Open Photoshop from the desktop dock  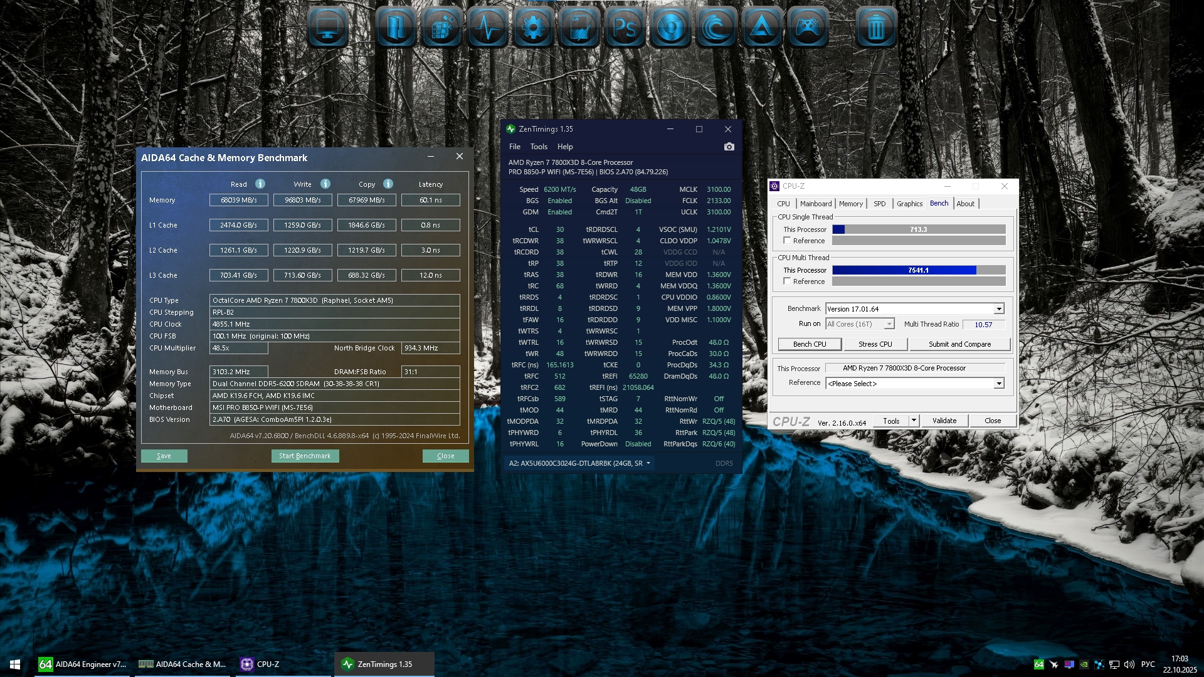click(625, 28)
